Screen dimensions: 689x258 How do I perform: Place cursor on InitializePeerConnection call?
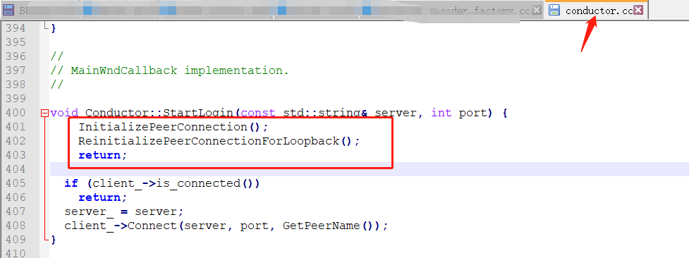(164, 127)
